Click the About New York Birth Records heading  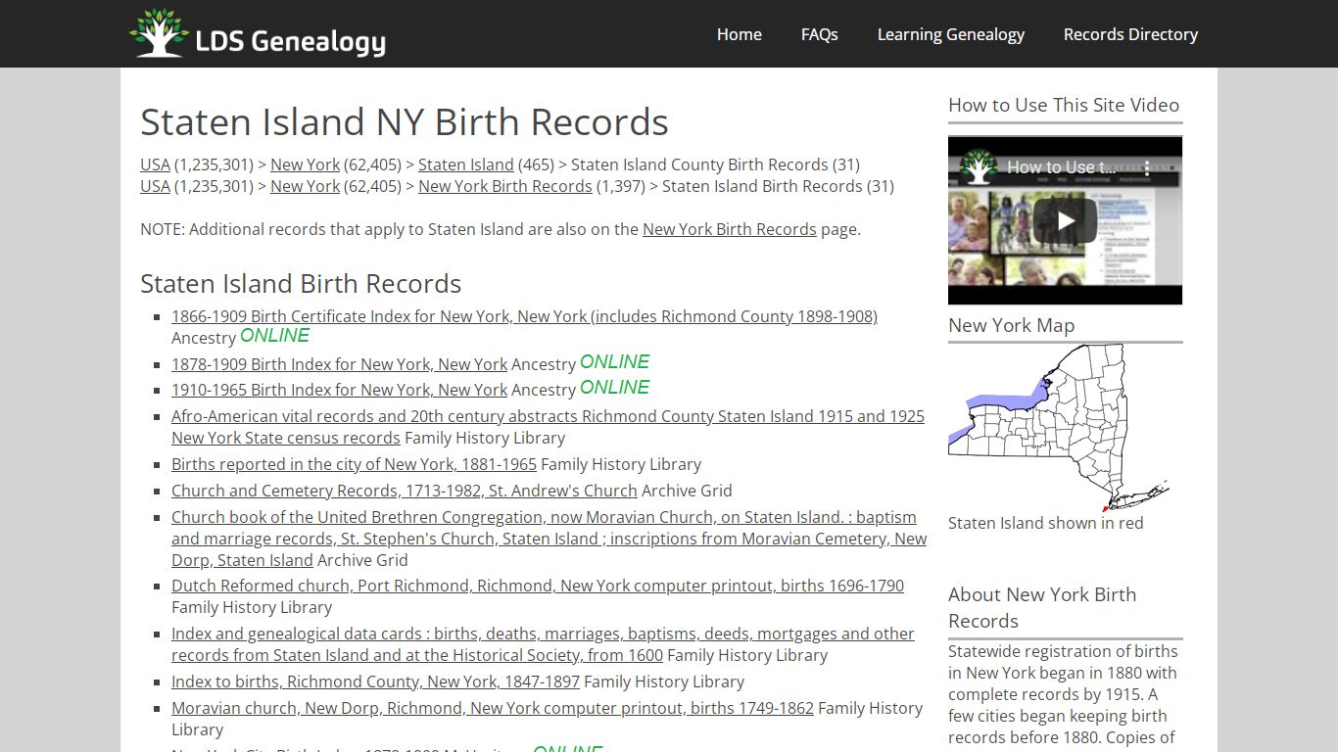point(1042,607)
